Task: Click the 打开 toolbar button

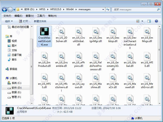Action: pos(23,21)
